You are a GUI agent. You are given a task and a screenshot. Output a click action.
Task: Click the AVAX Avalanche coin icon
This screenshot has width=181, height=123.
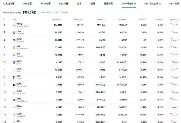click(x=14, y=39)
